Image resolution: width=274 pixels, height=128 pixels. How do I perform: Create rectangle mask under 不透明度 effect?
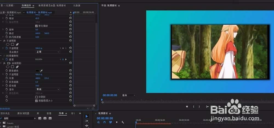coord(12,44)
